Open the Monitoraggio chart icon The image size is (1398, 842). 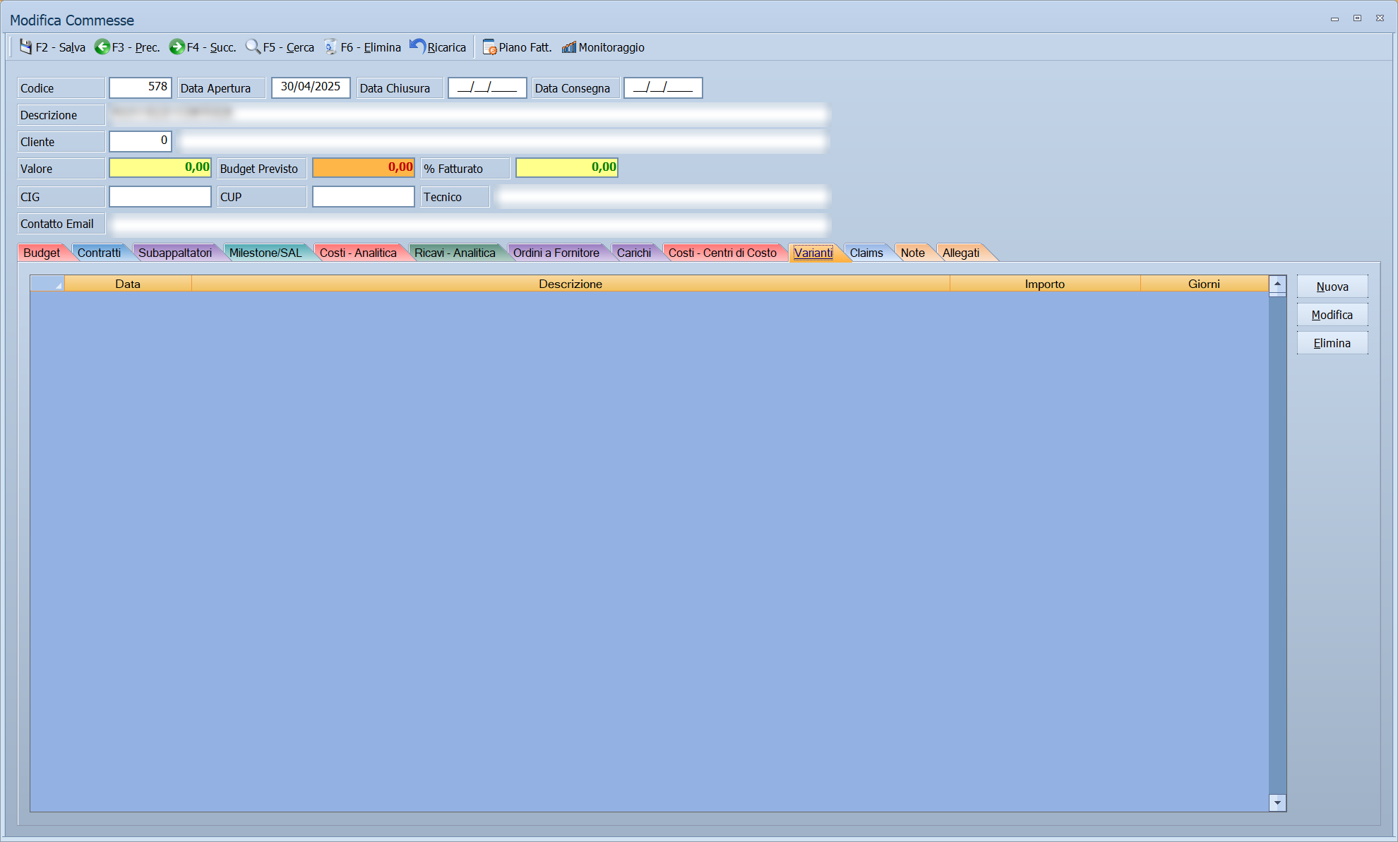pyautogui.click(x=569, y=47)
